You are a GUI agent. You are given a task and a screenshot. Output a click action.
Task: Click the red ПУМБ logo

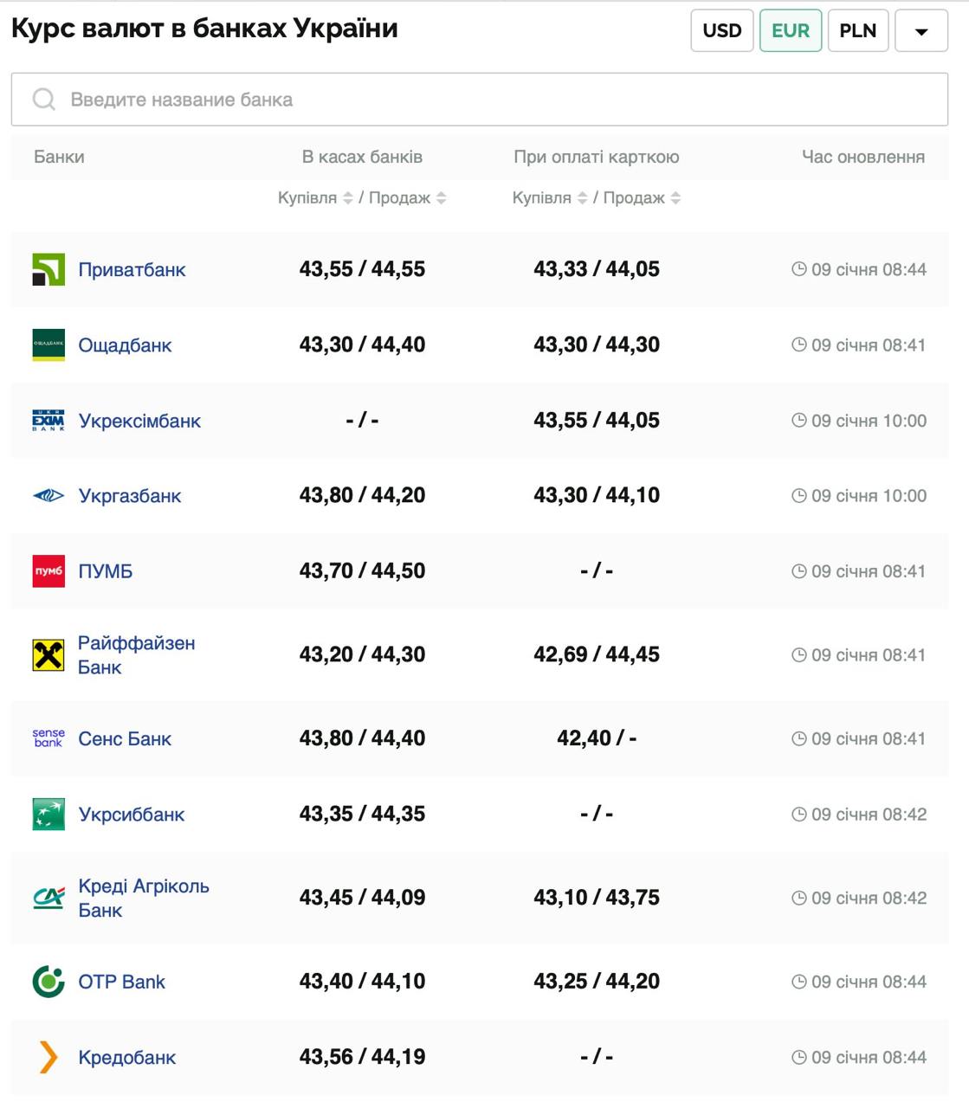point(48,571)
